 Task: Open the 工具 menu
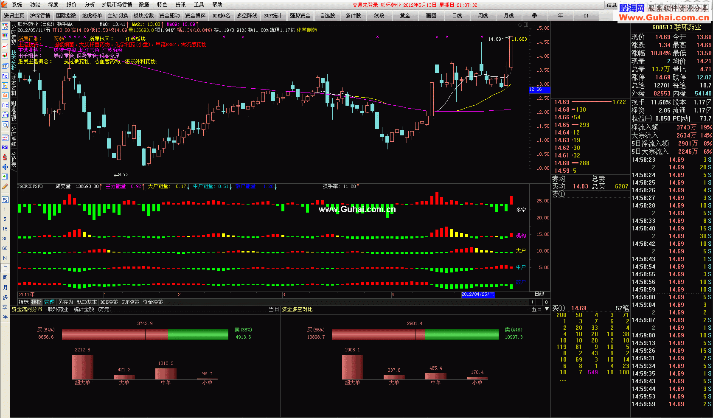coord(199,5)
